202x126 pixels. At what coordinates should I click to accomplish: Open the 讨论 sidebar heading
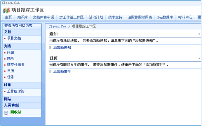8,85
